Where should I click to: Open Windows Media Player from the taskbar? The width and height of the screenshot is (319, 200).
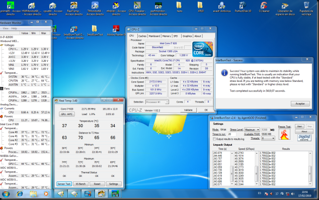tap(46, 194)
